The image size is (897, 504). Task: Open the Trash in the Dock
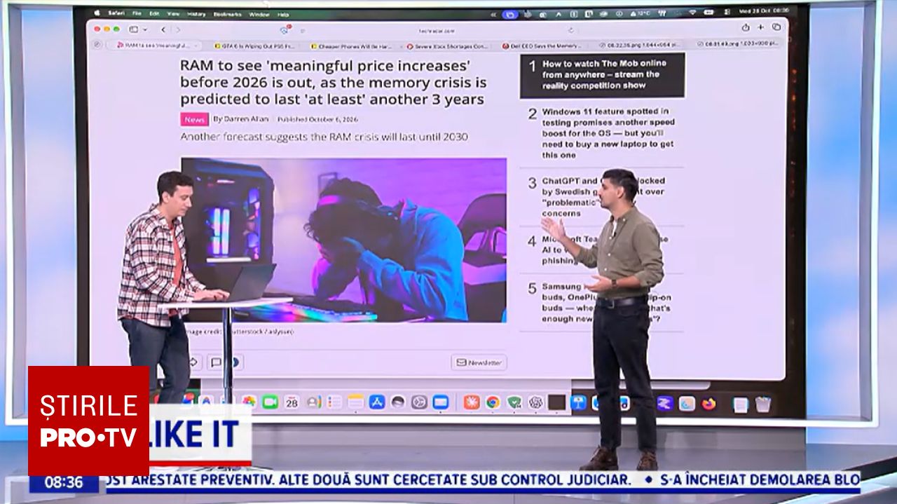tap(763, 404)
